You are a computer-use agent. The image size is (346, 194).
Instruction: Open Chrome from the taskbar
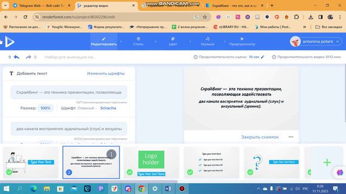[142, 189]
